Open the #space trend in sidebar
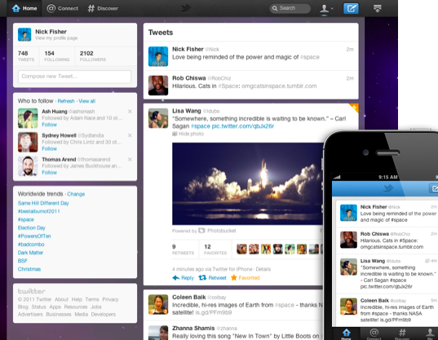This screenshot has height=340, width=438. [x=26, y=219]
